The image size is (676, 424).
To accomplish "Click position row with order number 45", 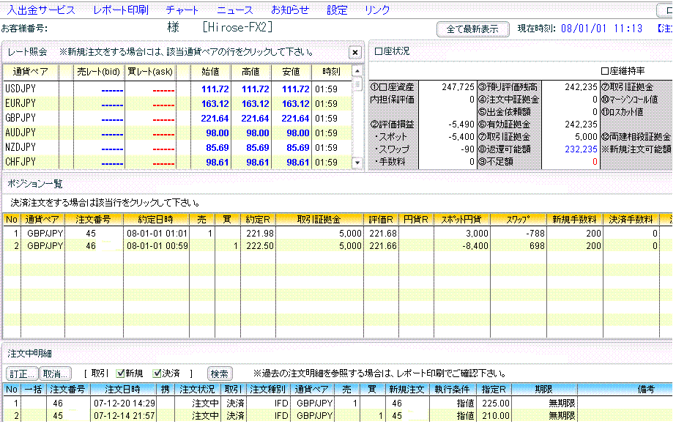I will click(x=336, y=234).
